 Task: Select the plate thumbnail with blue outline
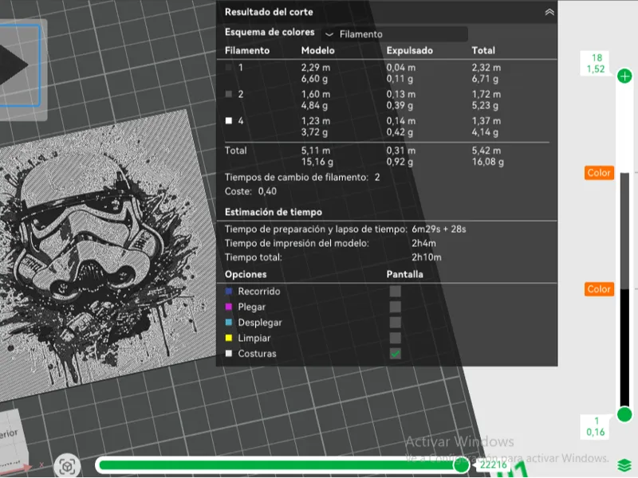(19, 65)
